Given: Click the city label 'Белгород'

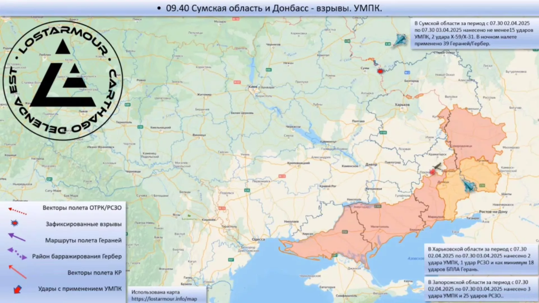Looking at the screenshot, I should point(412,81).
